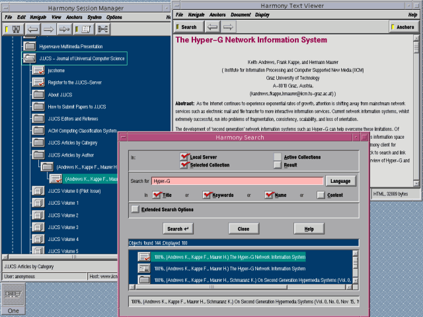Open the Hyperwave Multimedia Presentation folder icon
This screenshot has height=317, width=423.
pyautogui.click(x=30, y=46)
